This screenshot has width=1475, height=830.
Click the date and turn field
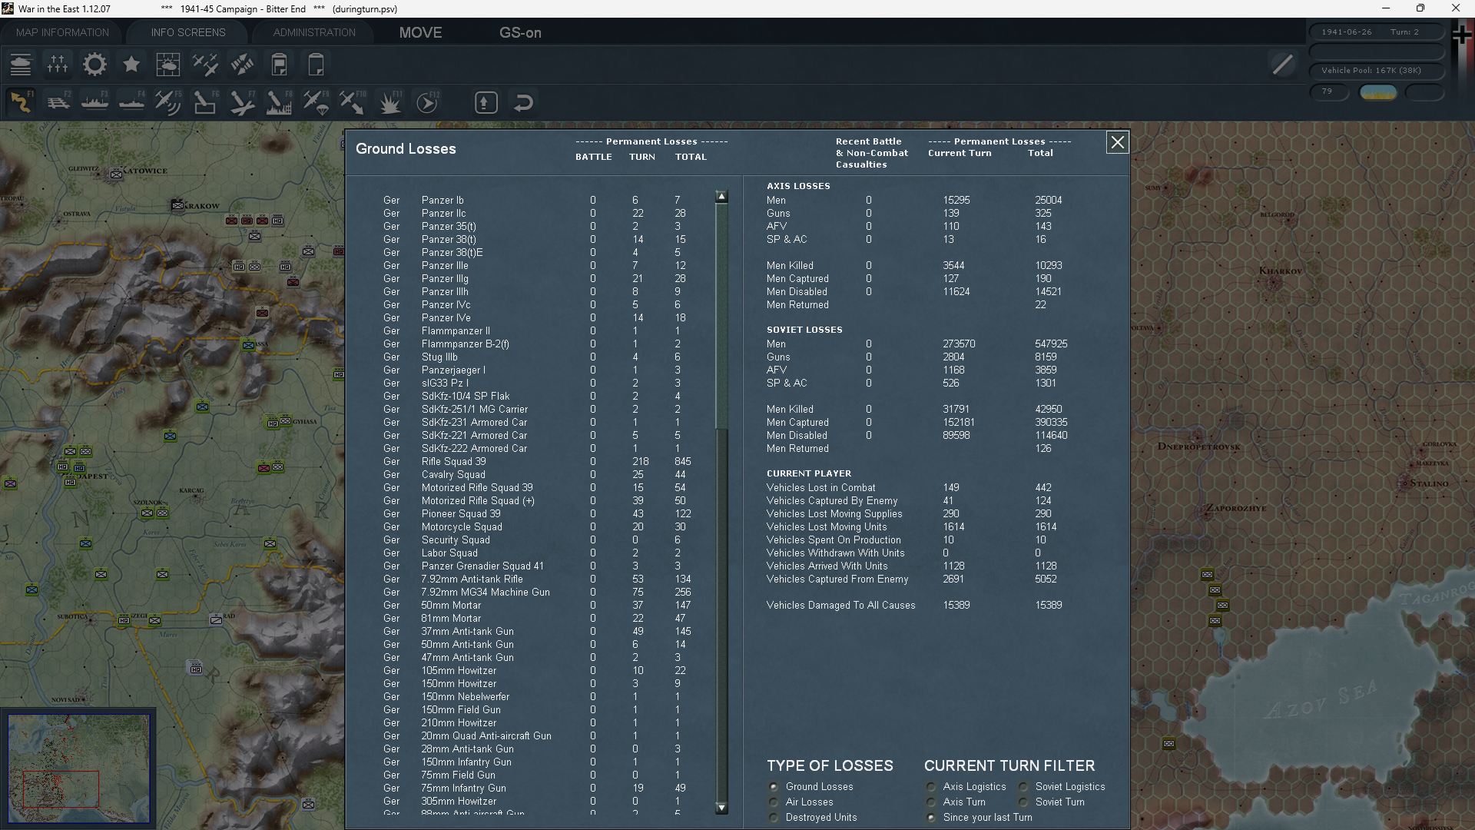point(1377,32)
